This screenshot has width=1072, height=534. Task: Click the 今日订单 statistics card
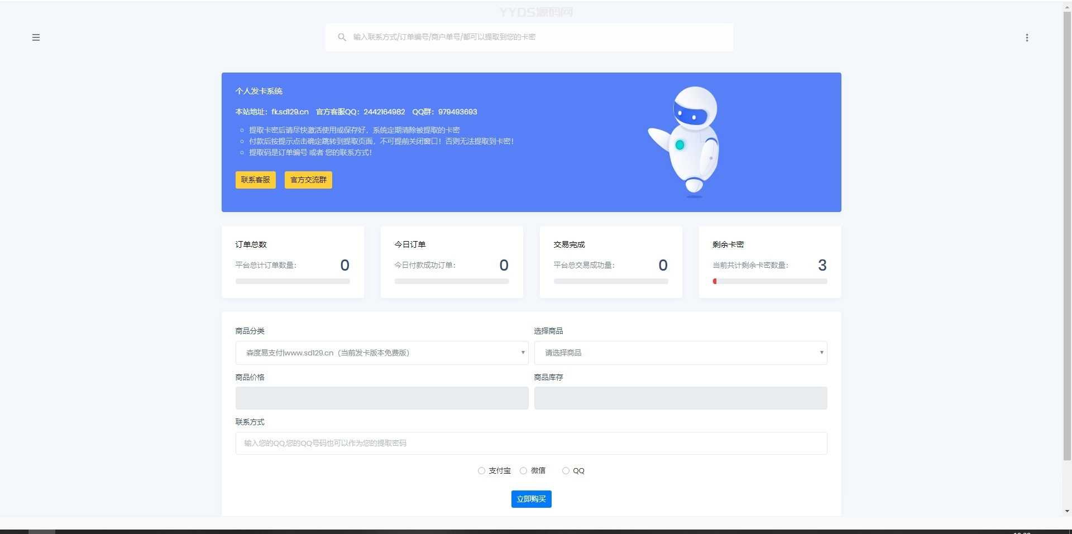click(x=451, y=262)
